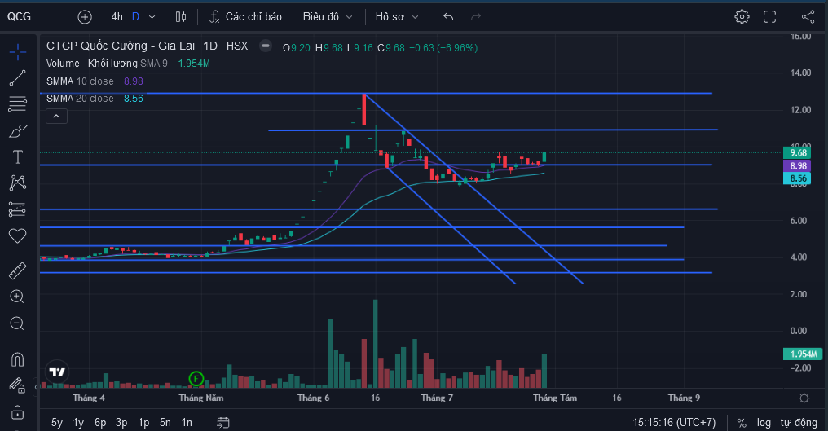The image size is (828, 431).
Task: Select the 4h timeframe
Action: coord(117,17)
